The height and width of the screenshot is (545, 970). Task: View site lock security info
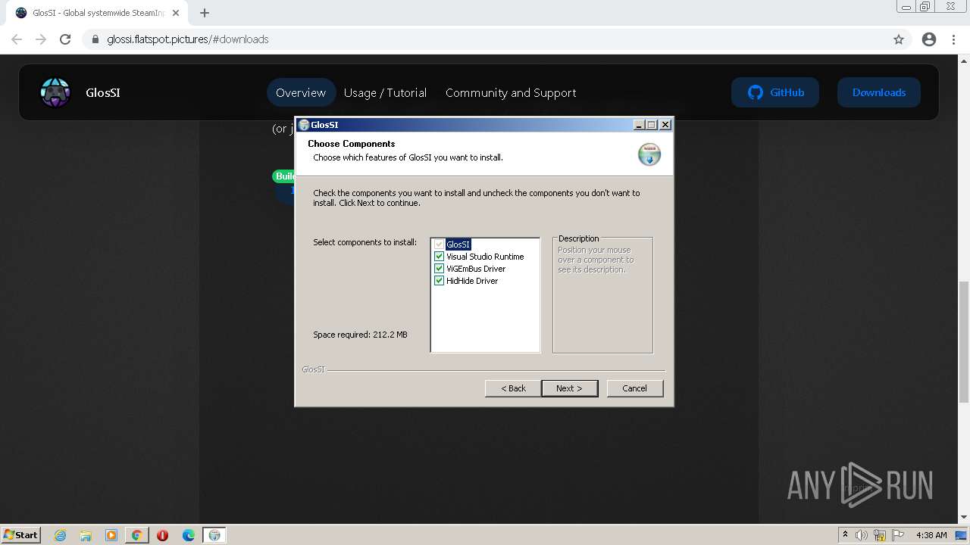(x=95, y=39)
